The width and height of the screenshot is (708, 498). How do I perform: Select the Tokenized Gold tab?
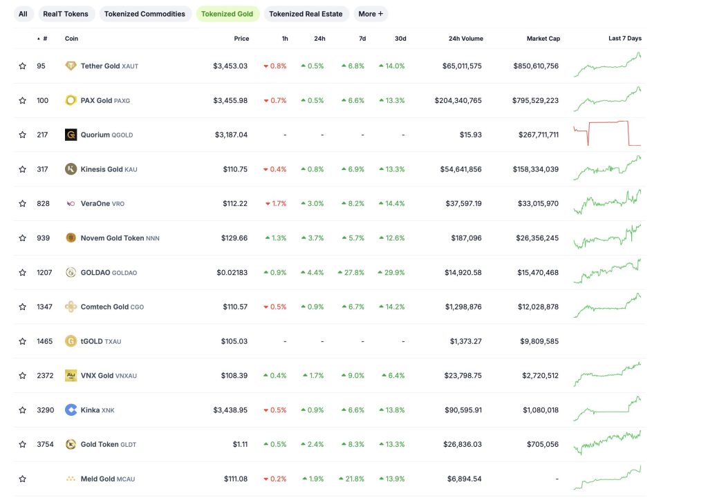(227, 14)
